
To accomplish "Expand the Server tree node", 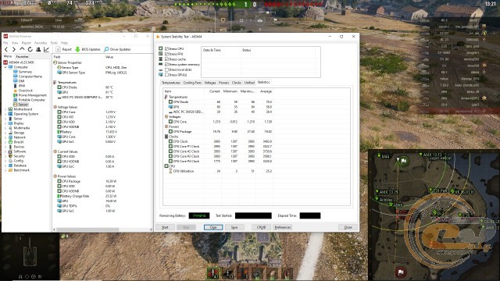I will pyautogui.click(x=5, y=119).
